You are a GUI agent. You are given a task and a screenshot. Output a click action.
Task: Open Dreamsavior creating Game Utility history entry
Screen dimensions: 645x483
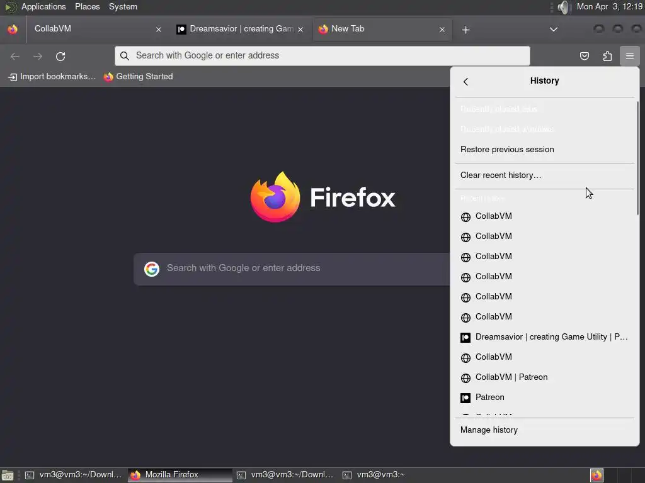545,337
